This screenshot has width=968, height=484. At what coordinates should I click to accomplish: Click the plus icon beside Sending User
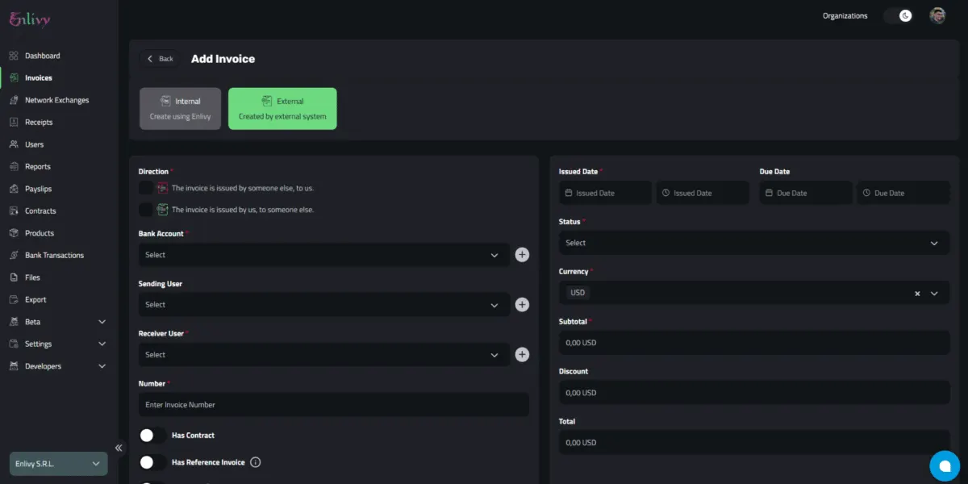522,305
